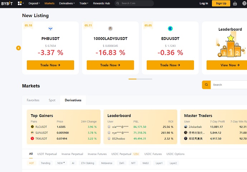
Task: Click the SUNUSDT pair name
Action: (42, 133)
